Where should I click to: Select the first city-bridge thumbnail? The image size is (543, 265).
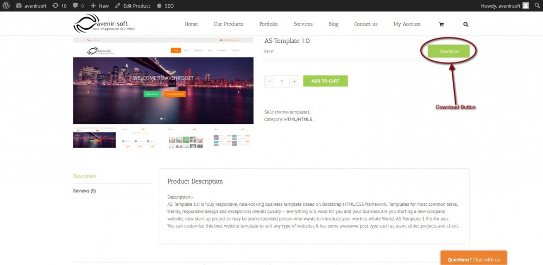[x=94, y=138]
